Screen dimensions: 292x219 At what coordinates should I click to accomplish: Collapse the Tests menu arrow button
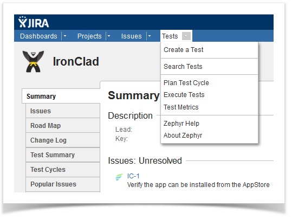(186, 36)
